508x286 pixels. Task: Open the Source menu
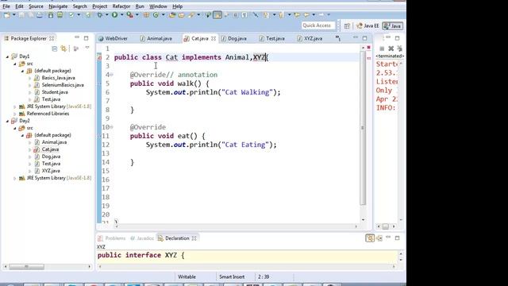tap(36, 6)
